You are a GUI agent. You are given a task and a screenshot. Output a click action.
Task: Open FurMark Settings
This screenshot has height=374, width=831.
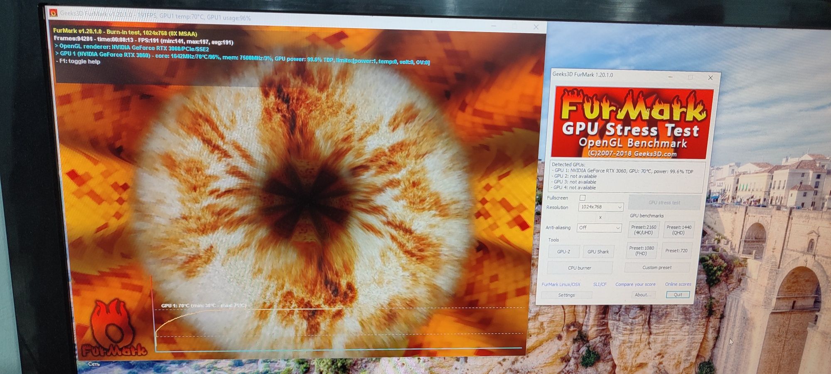pos(566,295)
